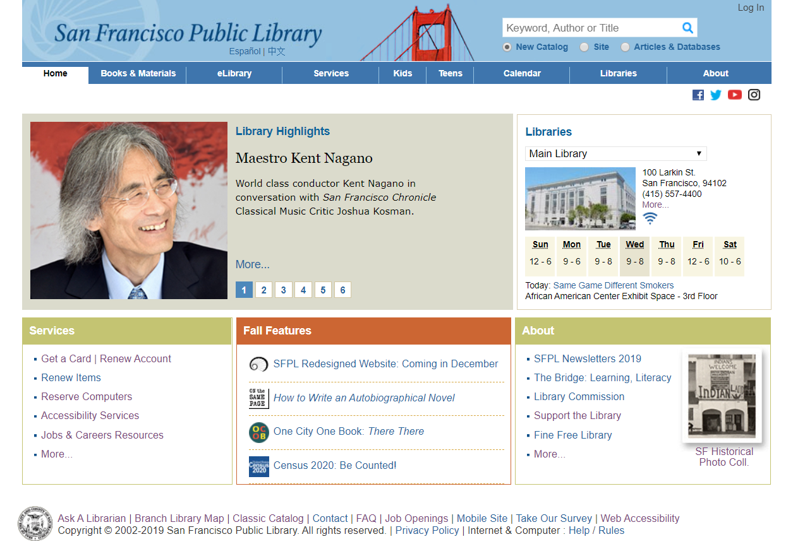793x544 pixels.
Task: Open the library's Facebook page icon
Action: click(x=698, y=95)
